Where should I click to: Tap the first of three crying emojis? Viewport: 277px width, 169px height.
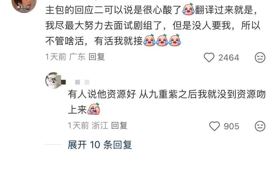(x=149, y=40)
